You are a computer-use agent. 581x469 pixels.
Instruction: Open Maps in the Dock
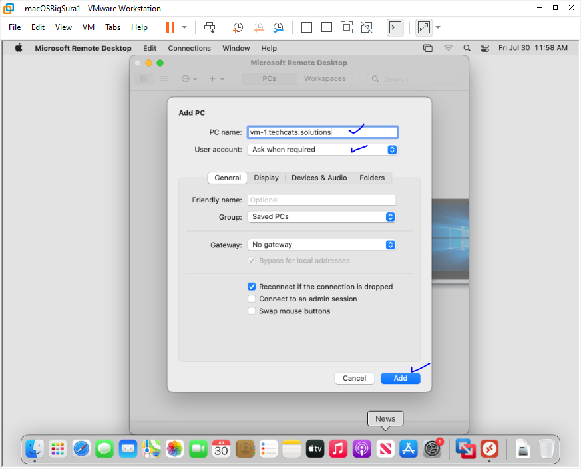152,449
